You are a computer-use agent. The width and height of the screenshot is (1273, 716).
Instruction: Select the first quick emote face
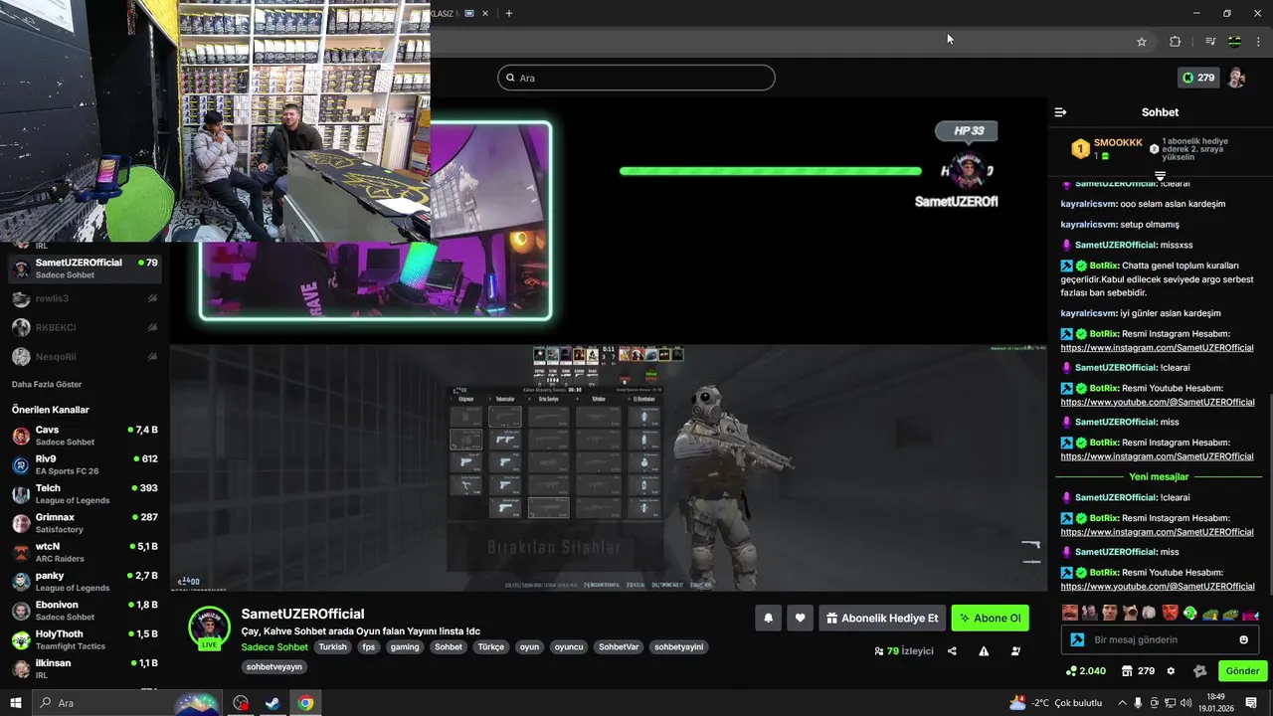1069,613
